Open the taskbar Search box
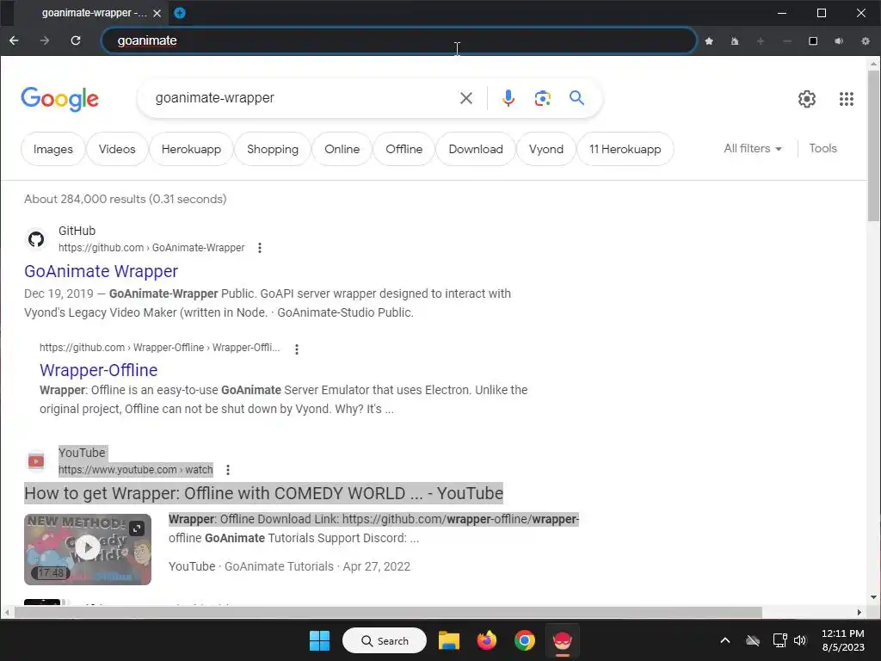The width and height of the screenshot is (881, 661). [x=385, y=640]
